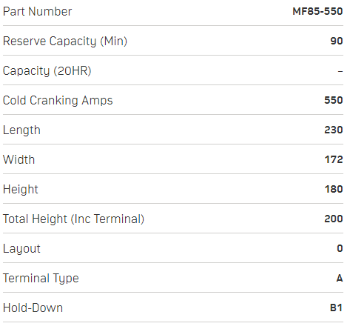Screen dimensions: 350x329
Task: Select the total height value 200
Action: [x=334, y=219]
